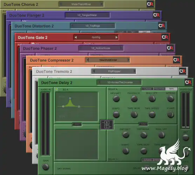Go to next preset in Gate 2
This screenshot has width=195, height=175.
[116, 37]
